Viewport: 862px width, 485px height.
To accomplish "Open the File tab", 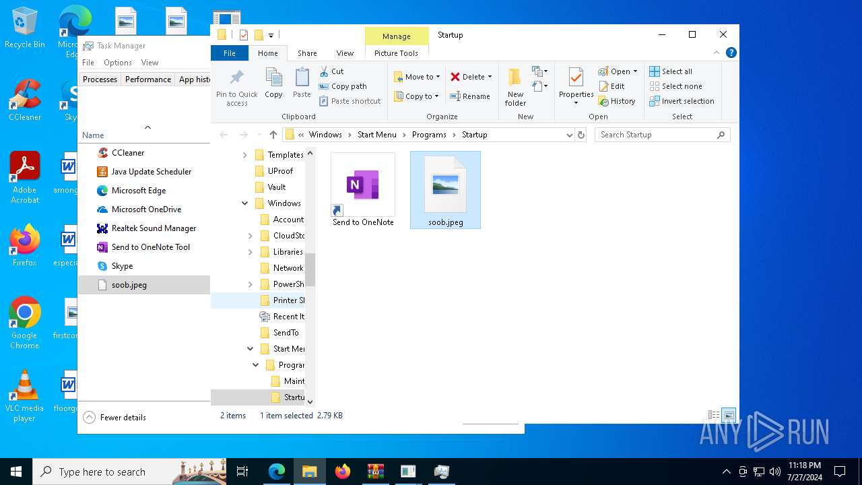I will pos(230,53).
